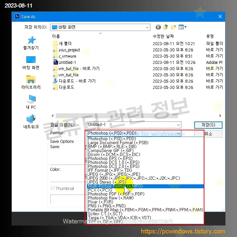
Task: Collapse the Format dropdown via its arrow
Action: pos(178,133)
